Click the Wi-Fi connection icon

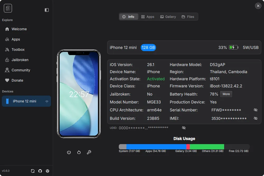tap(47, 101)
